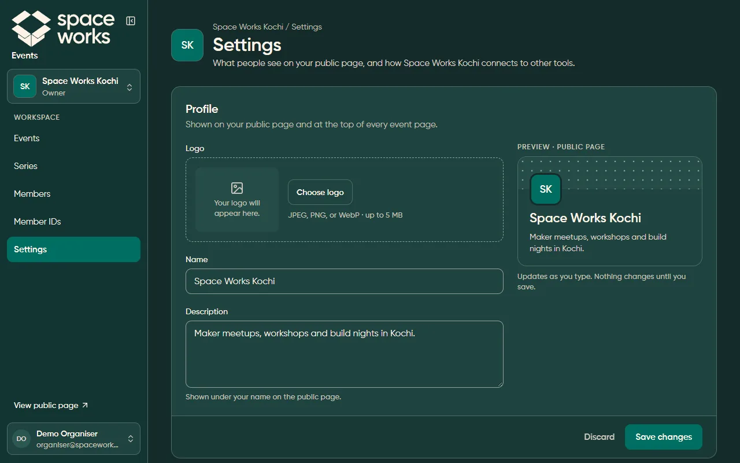Click the SK avatar beside the Settings heading
The image size is (740, 463).
187,45
